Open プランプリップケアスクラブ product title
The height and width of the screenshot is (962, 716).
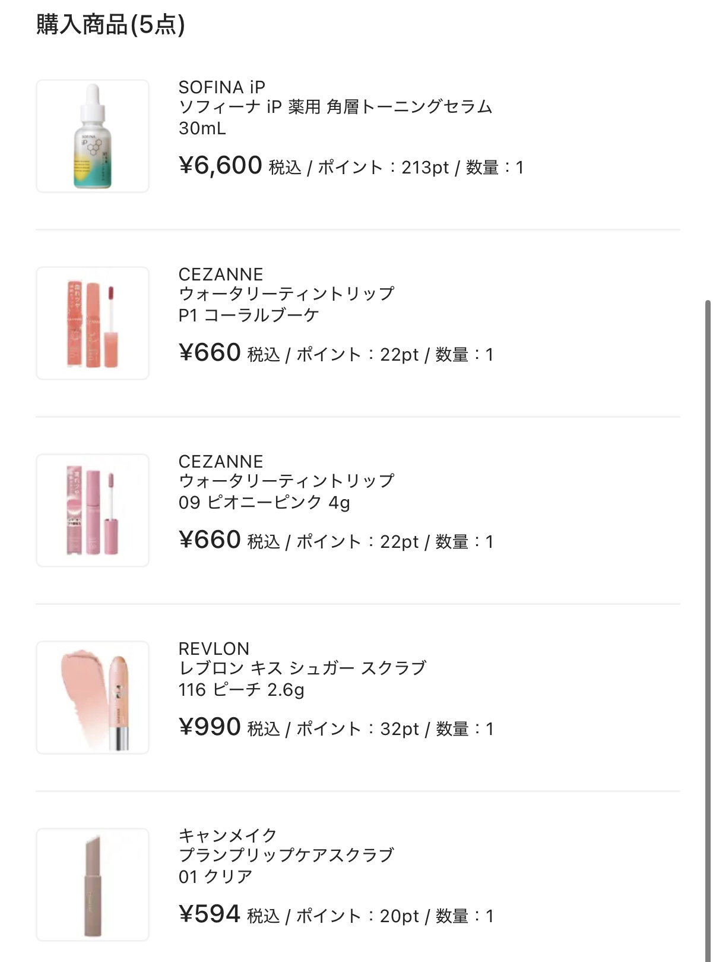[286, 856]
